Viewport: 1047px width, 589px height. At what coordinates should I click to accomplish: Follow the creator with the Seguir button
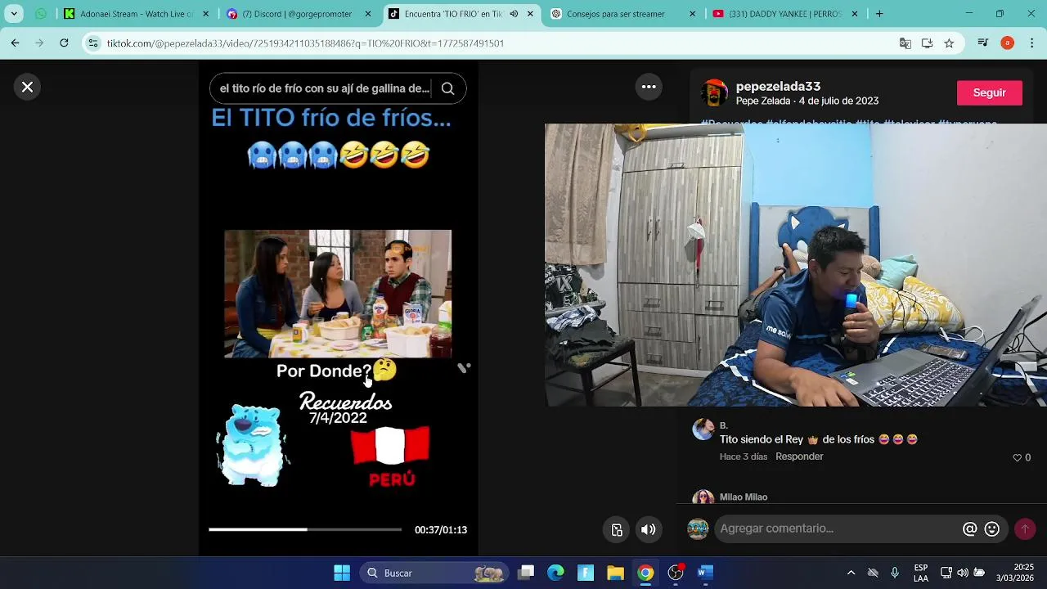coord(989,92)
